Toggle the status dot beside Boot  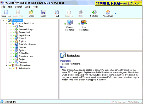point(14,26)
